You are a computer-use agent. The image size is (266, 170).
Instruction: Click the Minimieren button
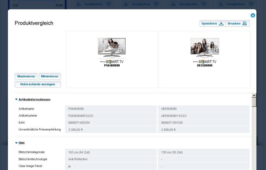point(50,76)
